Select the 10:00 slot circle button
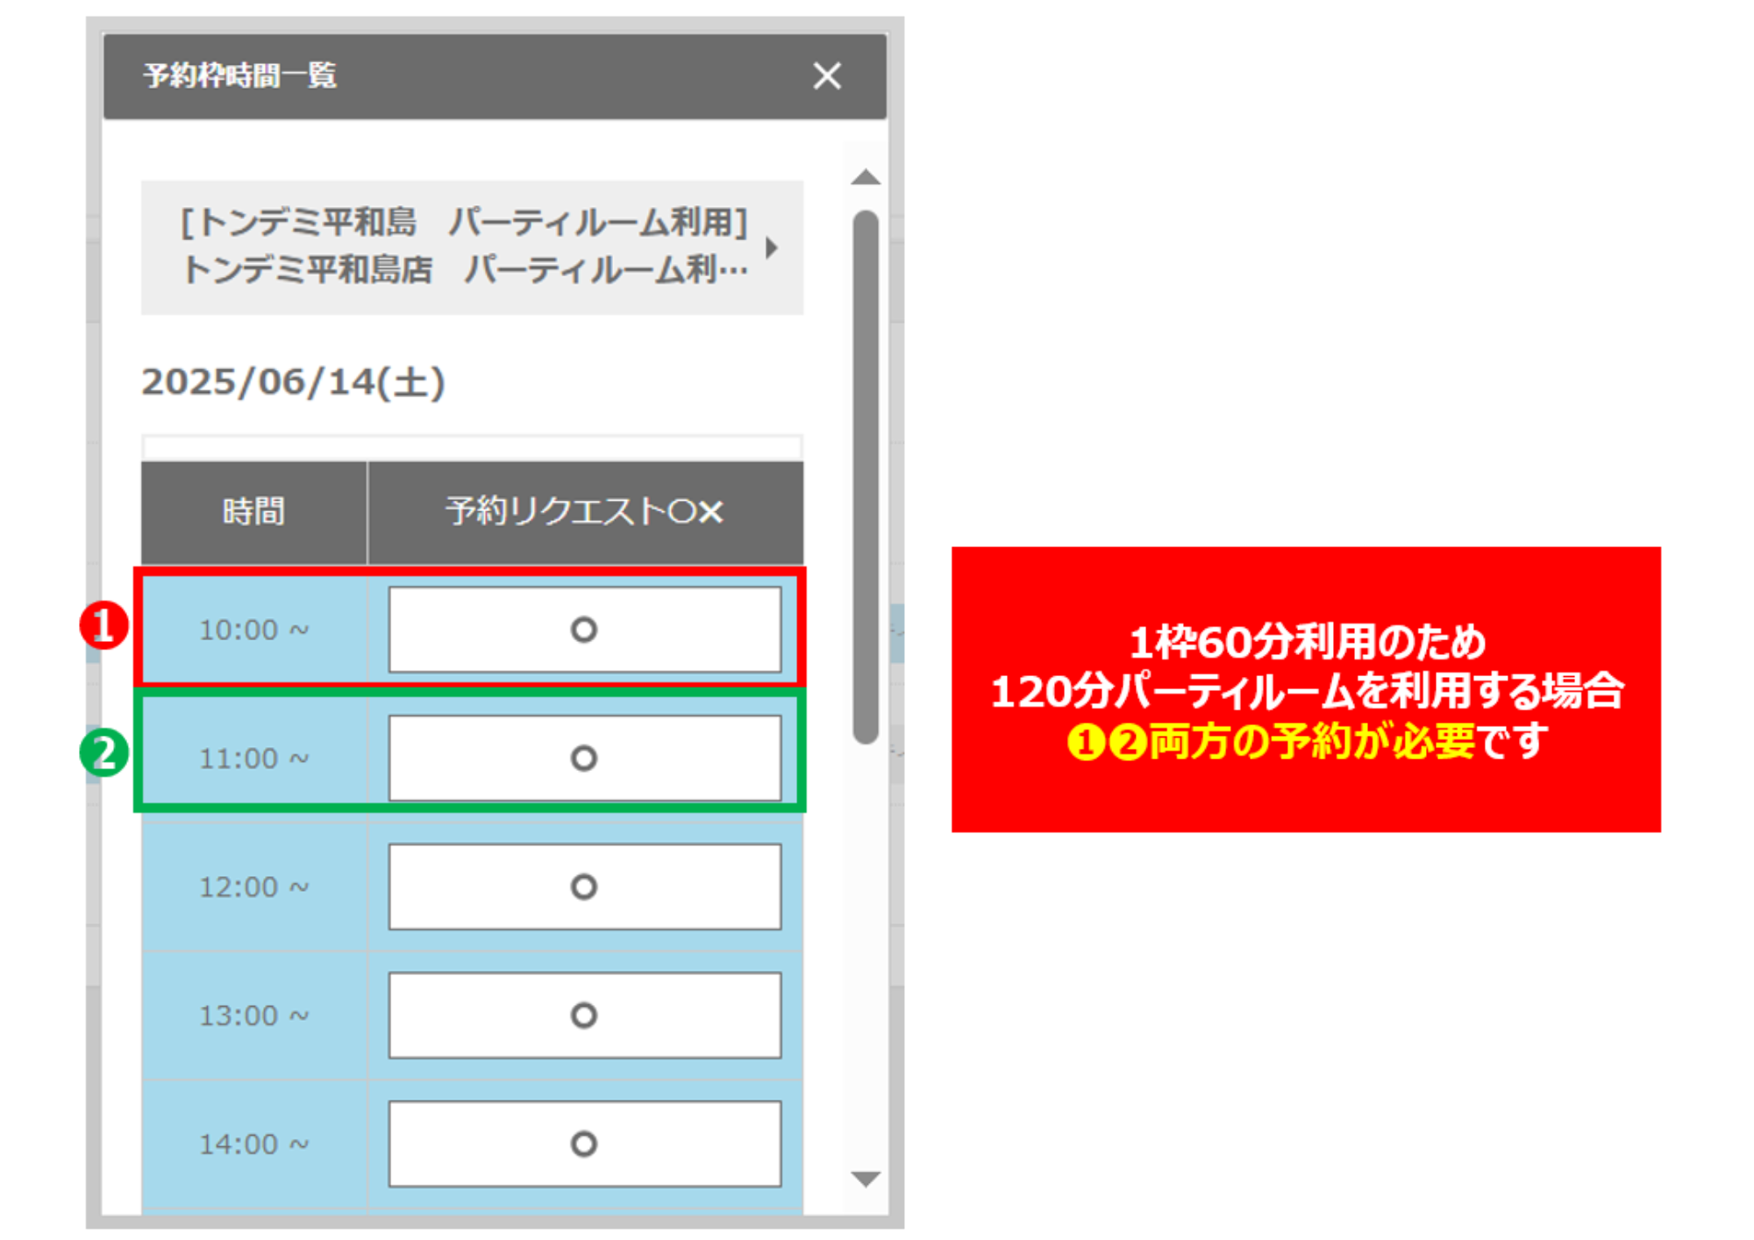Image resolution: width=1754 pixels, height=1240 pixels. (584, 630)
